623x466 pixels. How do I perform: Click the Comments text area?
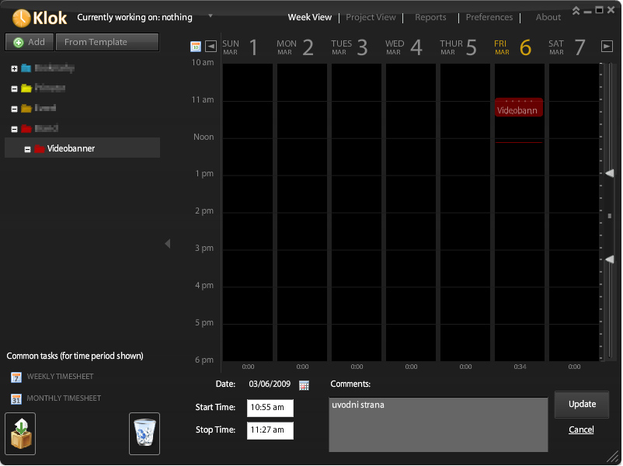[x=438, y=424]
